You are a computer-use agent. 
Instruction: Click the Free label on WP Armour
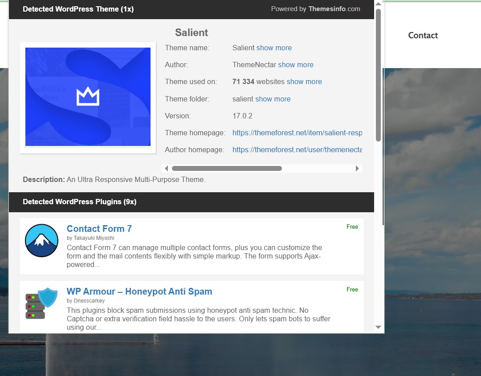click(x=352, y=289)
